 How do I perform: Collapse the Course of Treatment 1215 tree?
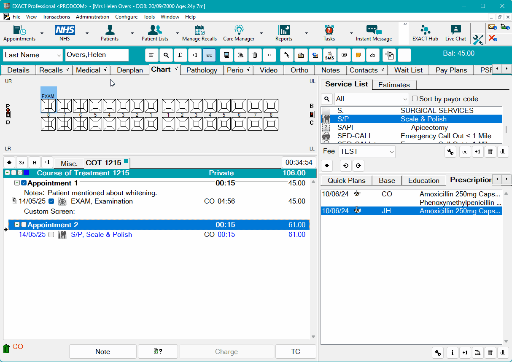7,173
